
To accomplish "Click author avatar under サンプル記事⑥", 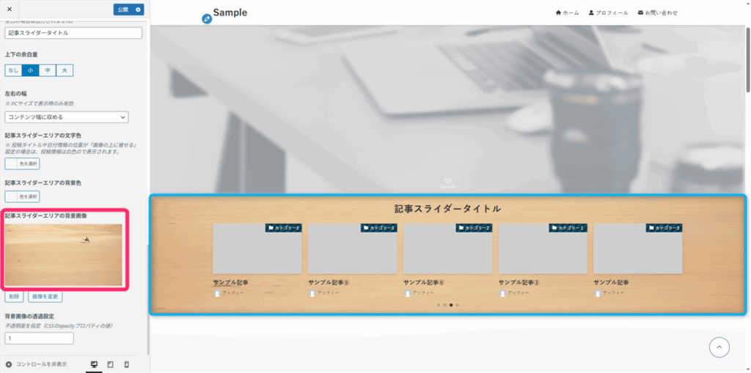I will point(408,293).
